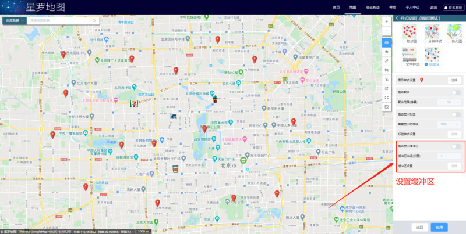Image resolution: width=466 pixels, height=234 pixels.
Task: Click the 缓冲区半径 input field
Action: [449, 156]
